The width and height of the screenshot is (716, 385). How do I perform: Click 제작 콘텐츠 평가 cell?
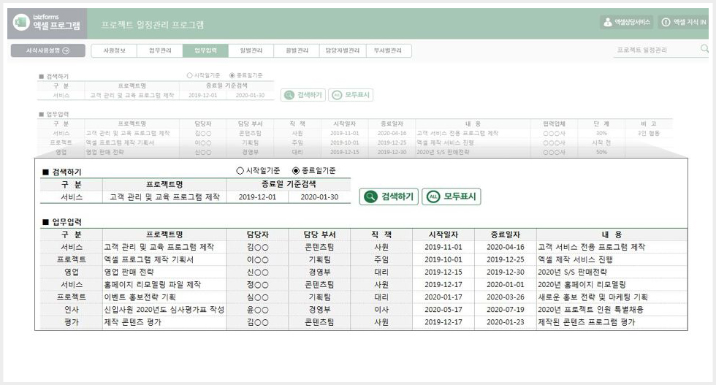(x=164, y=322)
